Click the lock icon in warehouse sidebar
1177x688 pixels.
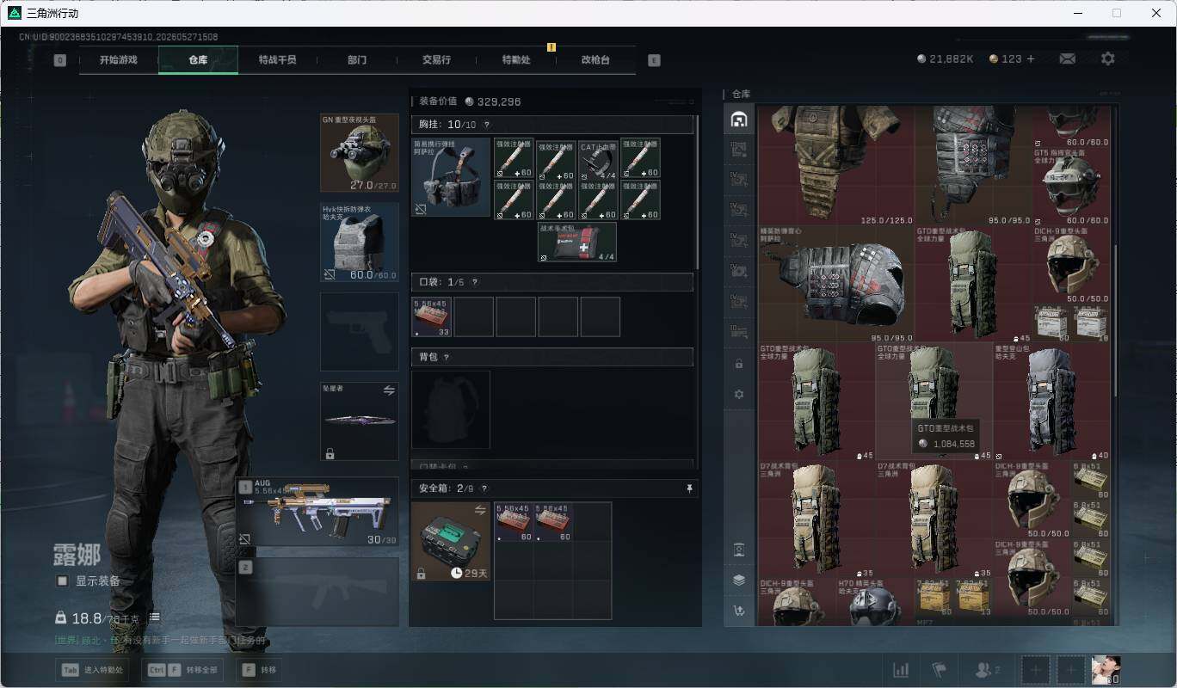tap(739, 364)
